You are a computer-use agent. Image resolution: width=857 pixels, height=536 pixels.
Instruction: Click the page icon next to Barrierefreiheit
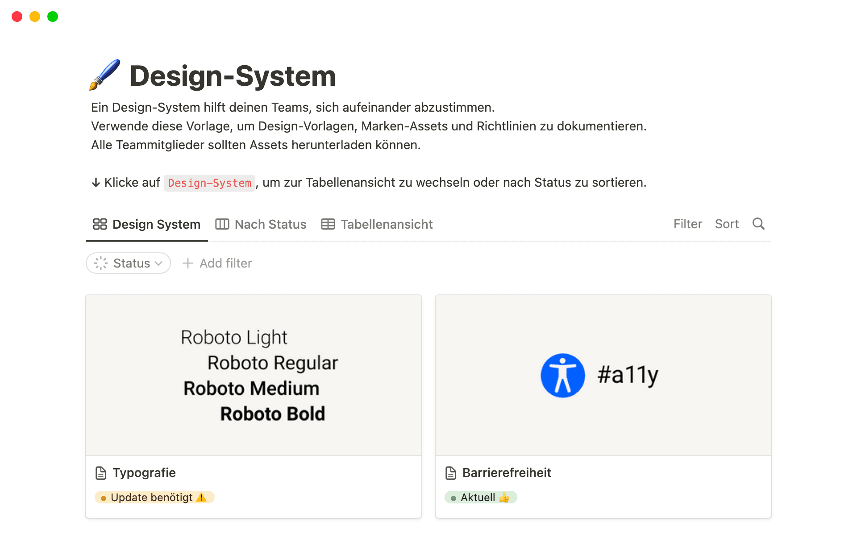450,473
